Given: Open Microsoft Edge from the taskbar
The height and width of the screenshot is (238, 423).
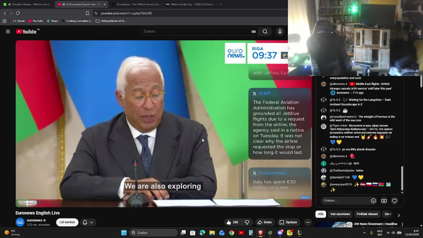Looking at the screenshot, I should tap(203, 233).
